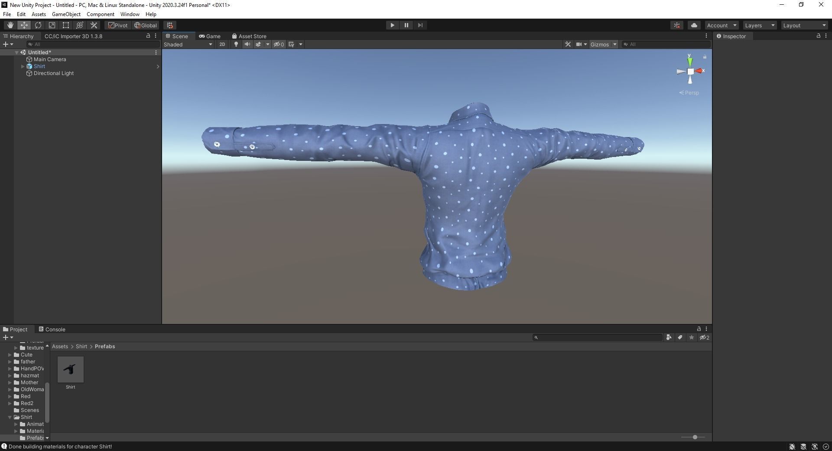
Task: Open custom editor tools
Action: point(94,25)
